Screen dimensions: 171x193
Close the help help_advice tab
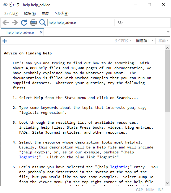(x=41, y=32)
